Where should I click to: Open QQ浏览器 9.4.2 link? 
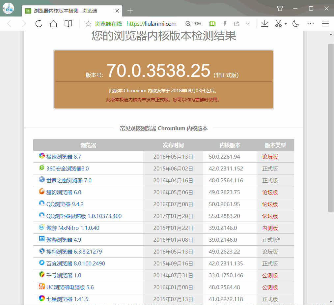click(x=65, y=204)
